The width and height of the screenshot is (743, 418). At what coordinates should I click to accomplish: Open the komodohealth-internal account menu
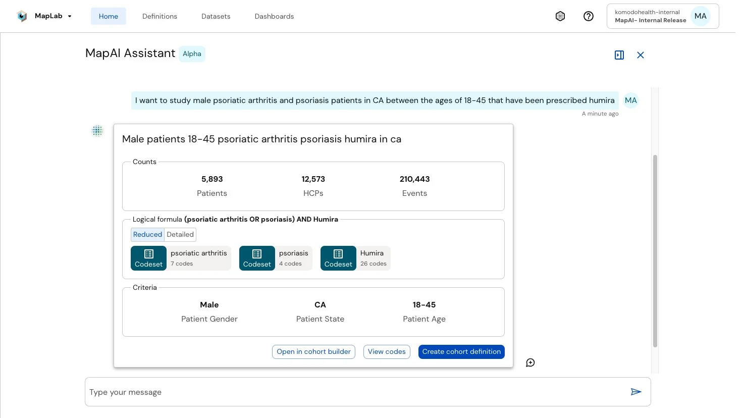tap(663, 16)
